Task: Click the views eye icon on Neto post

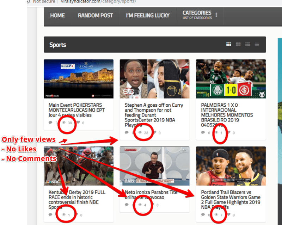Action: click(x=140, y=205)
